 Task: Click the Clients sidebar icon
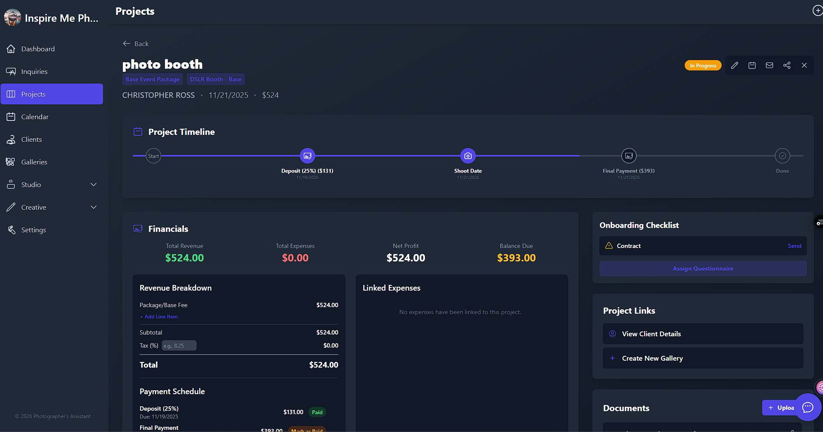pyautogui.click(x=11, y=139)
